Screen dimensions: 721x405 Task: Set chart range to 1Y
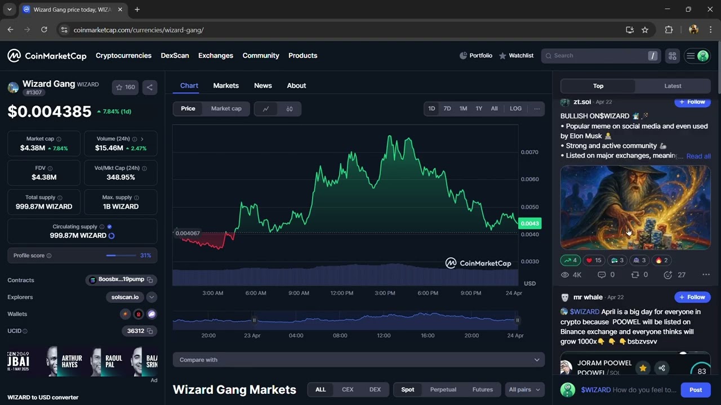coord(479,109)
